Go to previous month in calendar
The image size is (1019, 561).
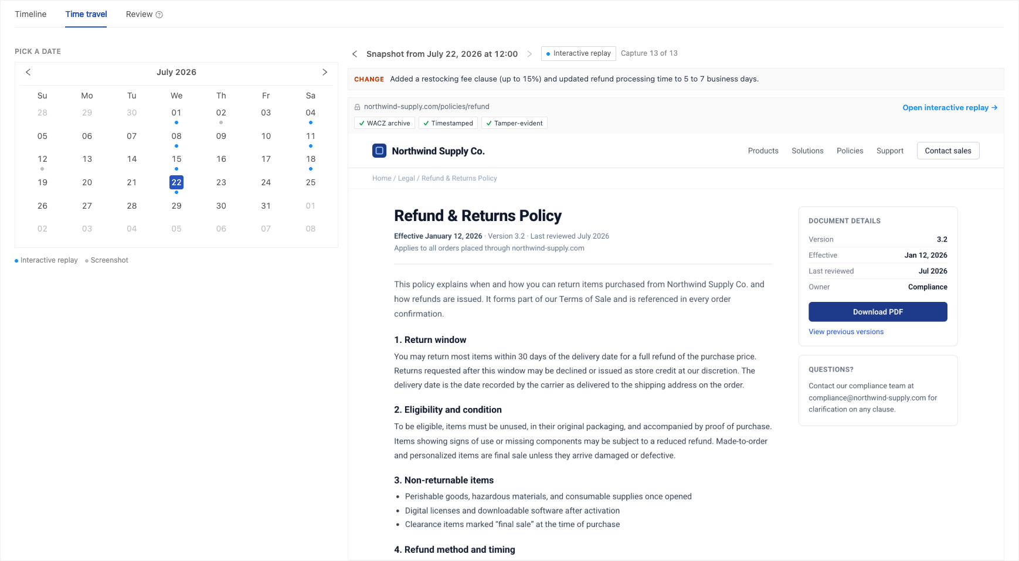(28, 72)
